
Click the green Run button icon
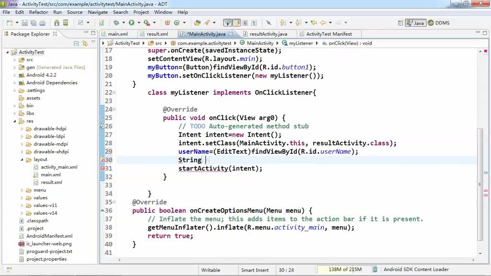point(131,23)
